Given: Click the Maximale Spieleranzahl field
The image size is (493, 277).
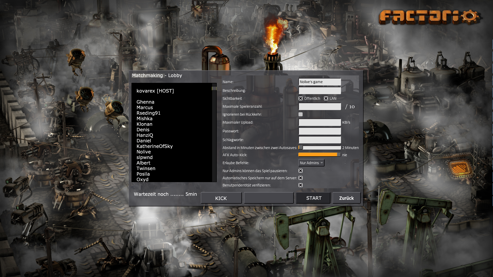Looking at the screenshot, I should (x=320, y=106).
